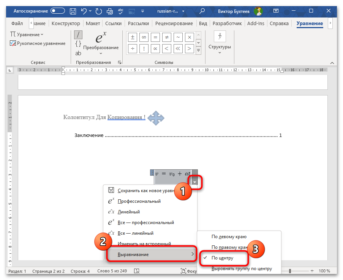Click the user account avatar picture
Screen dimensions: 343x280
pos(258,11)
